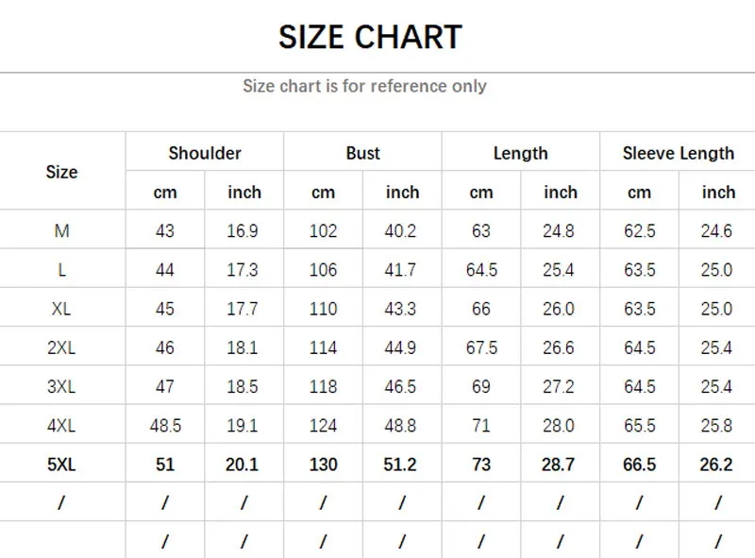Select the M sleeve length value 62.5
The image size is (755, 558).
point(639,231)
